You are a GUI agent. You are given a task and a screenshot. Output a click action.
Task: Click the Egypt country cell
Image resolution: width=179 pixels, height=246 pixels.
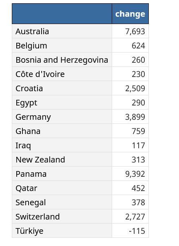pos(62,103)
